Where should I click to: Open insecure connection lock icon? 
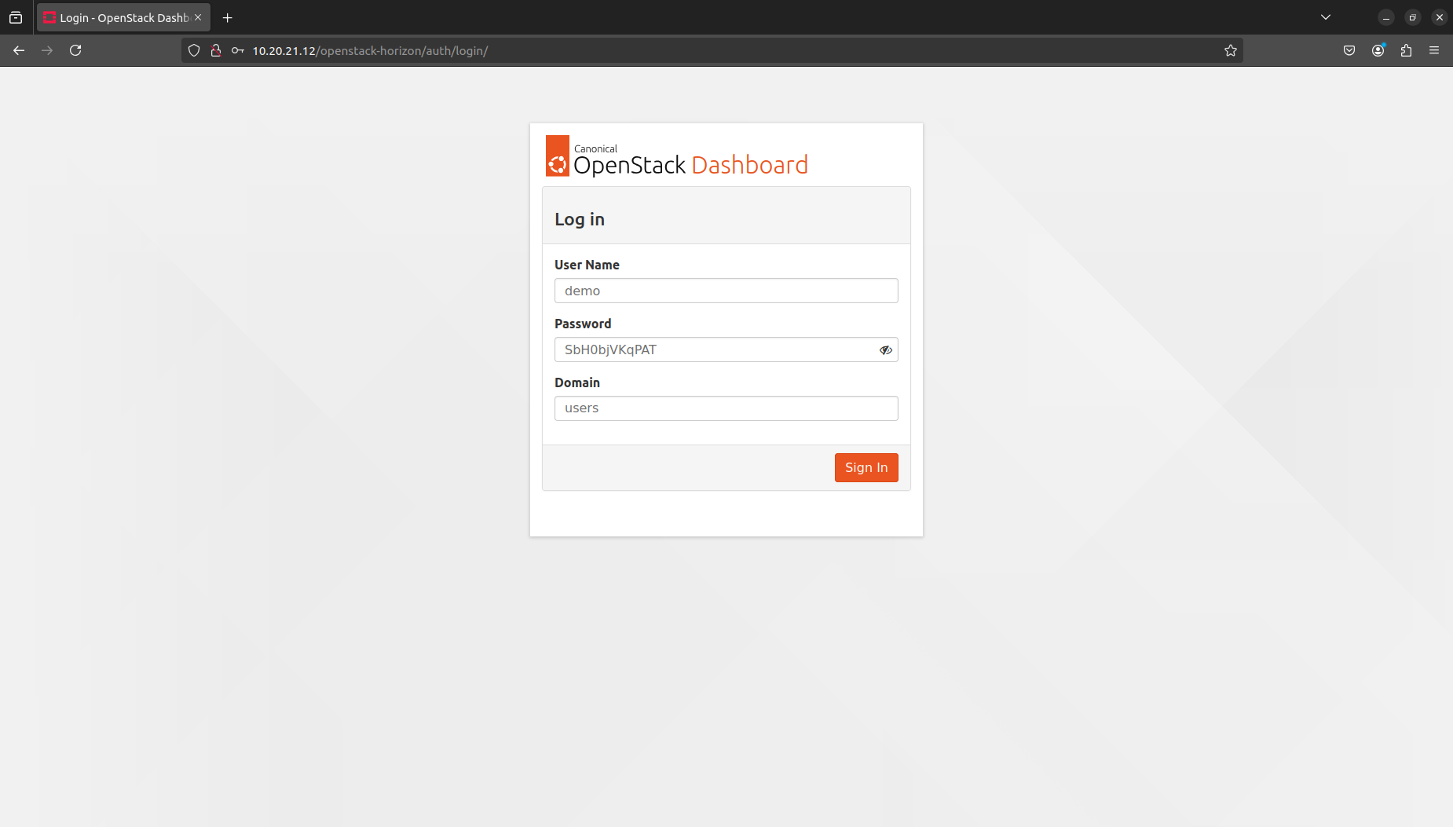point(216,50)
